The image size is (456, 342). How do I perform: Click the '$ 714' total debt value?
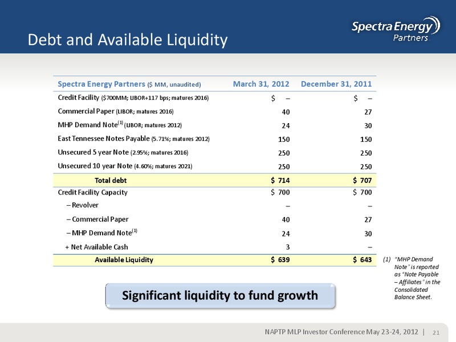(x=280, y=180)
